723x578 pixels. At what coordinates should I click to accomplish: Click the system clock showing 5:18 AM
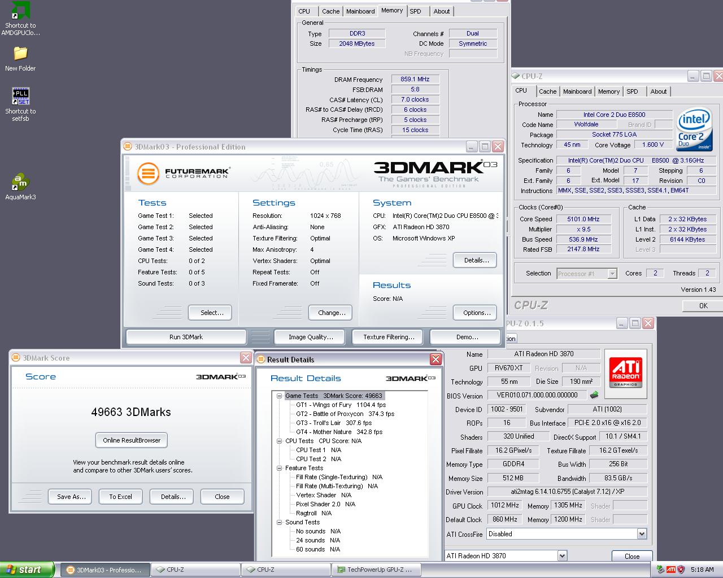pyautogui.click(x=702, y=570)
